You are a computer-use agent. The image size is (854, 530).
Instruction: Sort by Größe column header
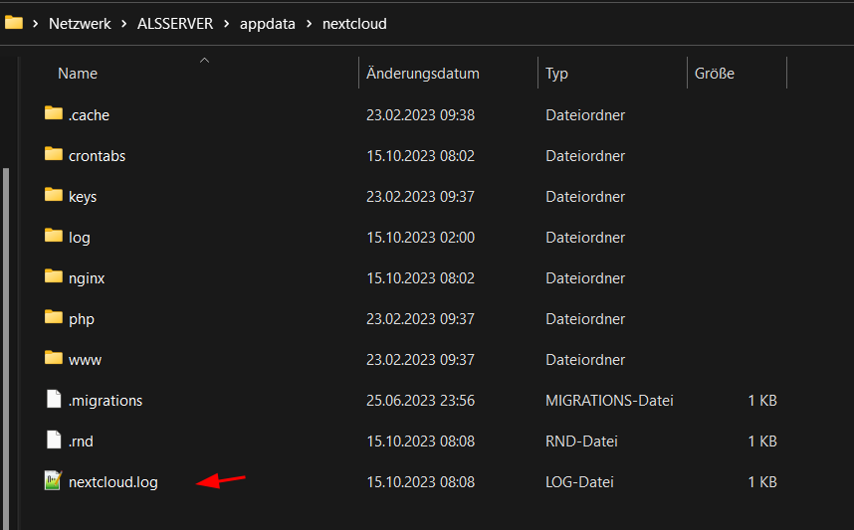(715, 74)
